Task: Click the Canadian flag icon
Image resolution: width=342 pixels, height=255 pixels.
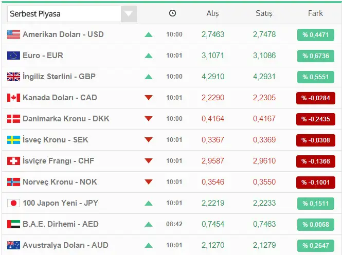Action: [13, 98]
